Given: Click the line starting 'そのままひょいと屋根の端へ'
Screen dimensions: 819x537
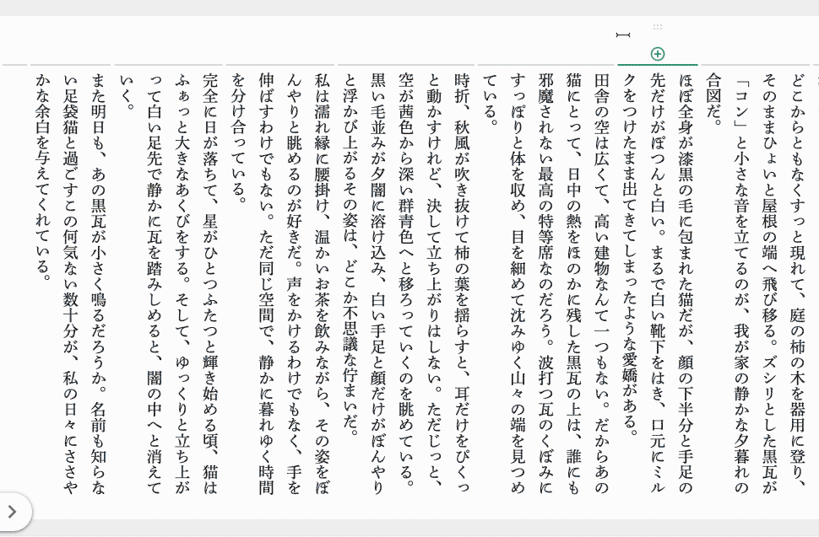Looking at the screenshot, I should coord(769,284).
